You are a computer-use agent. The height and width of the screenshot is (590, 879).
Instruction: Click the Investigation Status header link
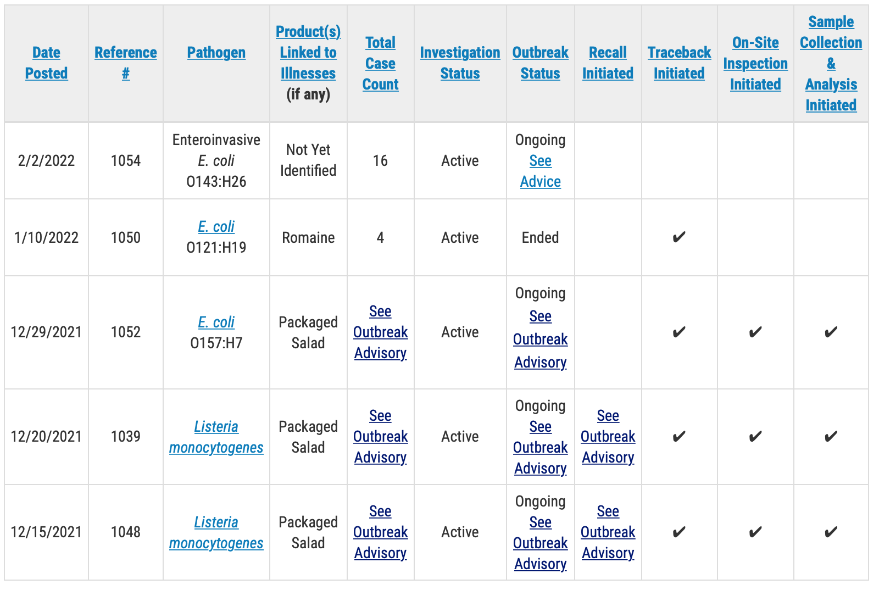(460, 63)
